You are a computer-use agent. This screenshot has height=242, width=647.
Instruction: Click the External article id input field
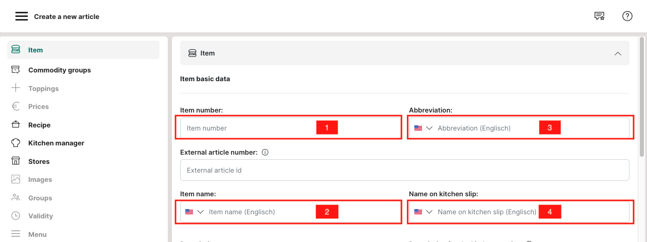point(404,170)
